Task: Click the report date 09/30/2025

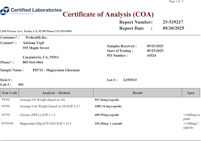Action: pyautogui.click(x=173, y=28)
